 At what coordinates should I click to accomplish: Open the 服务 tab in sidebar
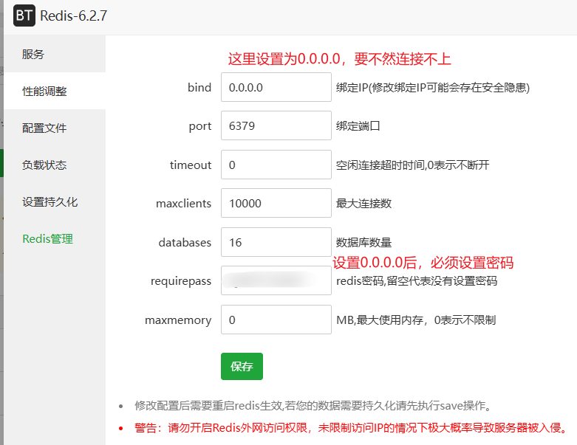(55, 54)
